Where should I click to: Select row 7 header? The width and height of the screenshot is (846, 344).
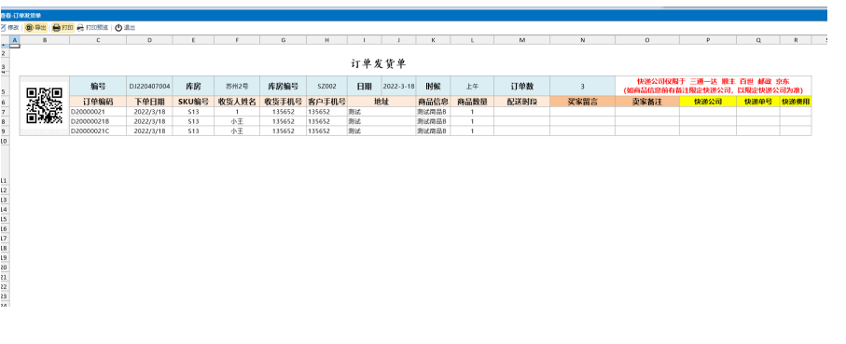pyautogui.click(x=5, y=112)
